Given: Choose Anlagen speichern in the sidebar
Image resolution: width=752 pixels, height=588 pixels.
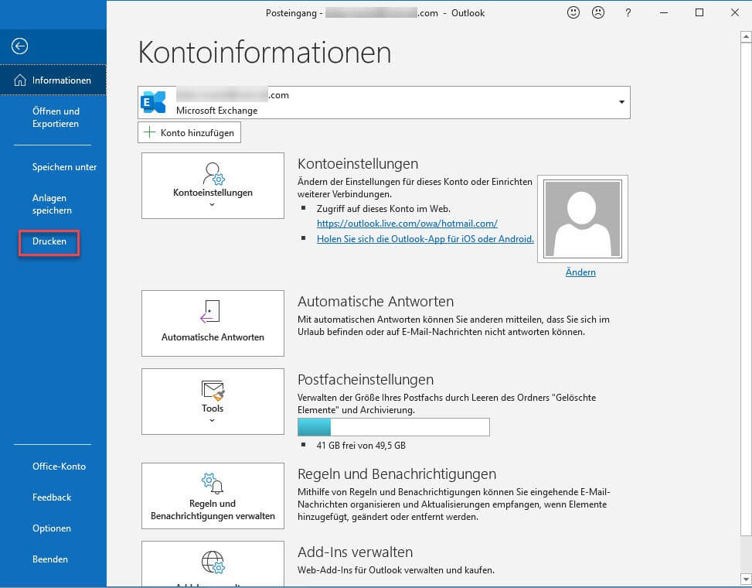Looking at the screenshot, I should point(52,204).
